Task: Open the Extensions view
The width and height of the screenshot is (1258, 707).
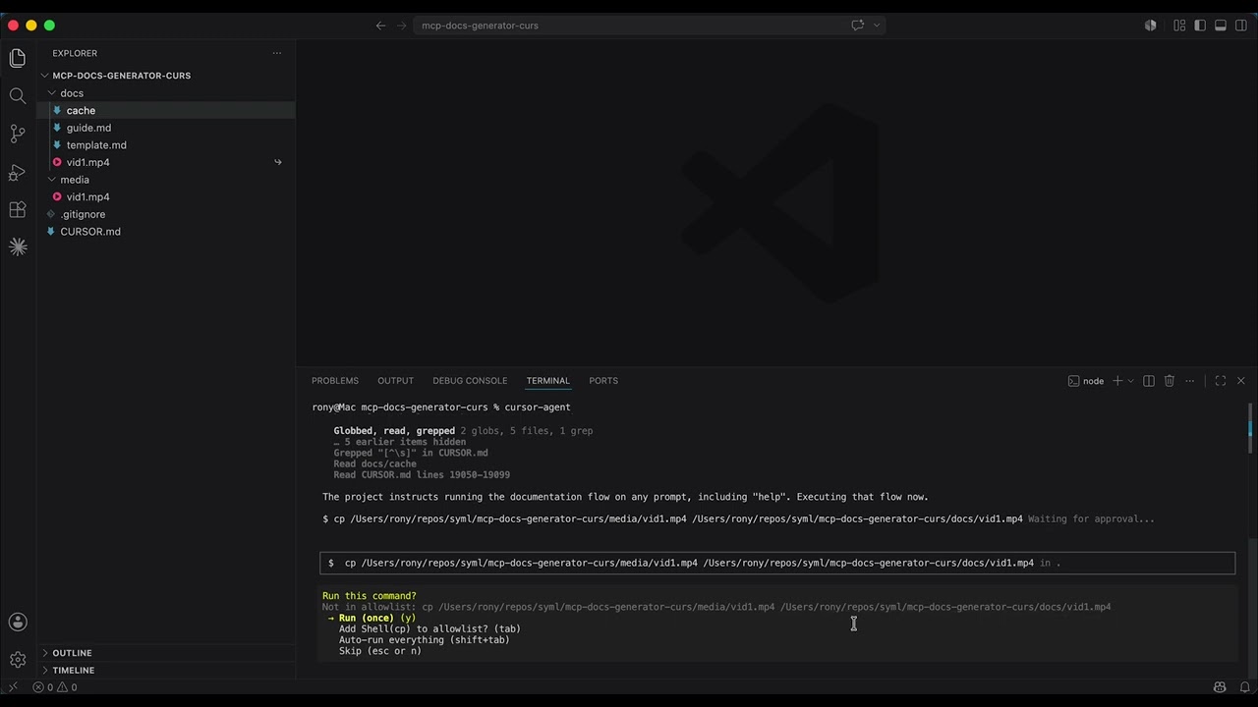Action: (x=18, y=209)
